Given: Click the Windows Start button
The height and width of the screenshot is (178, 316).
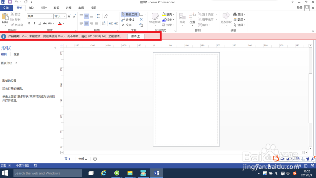Looking at the screenshot, I should tap(5, 173).
